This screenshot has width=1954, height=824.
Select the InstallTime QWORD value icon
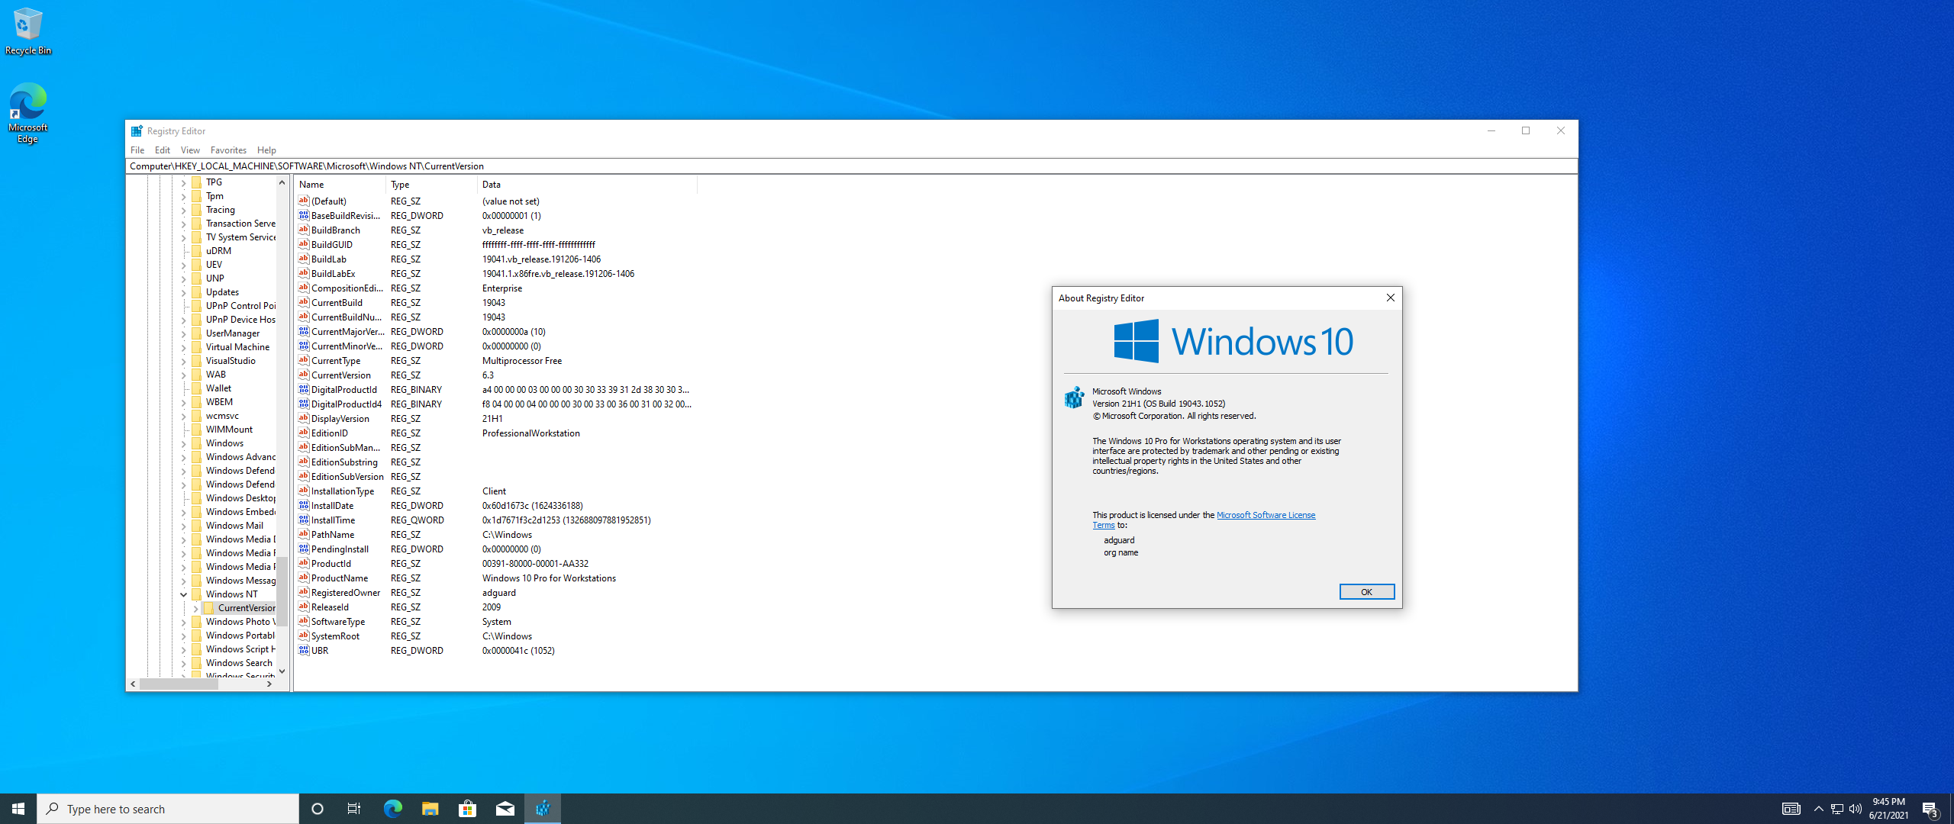(304, 520)
